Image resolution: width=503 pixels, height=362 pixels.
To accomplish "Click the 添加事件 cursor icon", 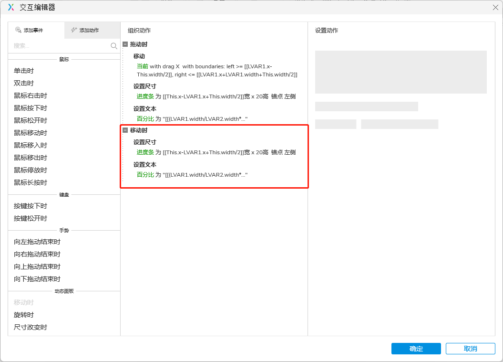I will pos(18,30).
